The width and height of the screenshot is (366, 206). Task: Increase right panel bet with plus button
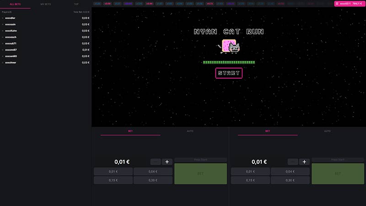tap(304, 162)
